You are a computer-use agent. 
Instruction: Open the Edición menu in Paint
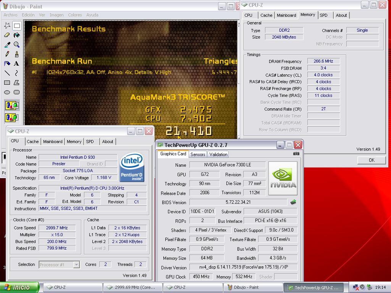[28, 15]
